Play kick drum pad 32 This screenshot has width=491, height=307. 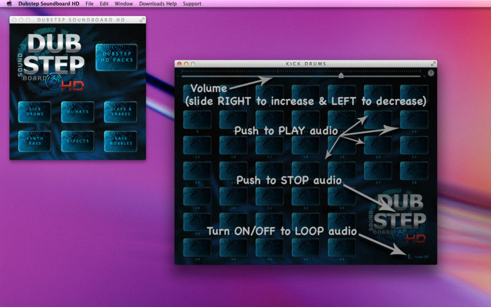306,196
